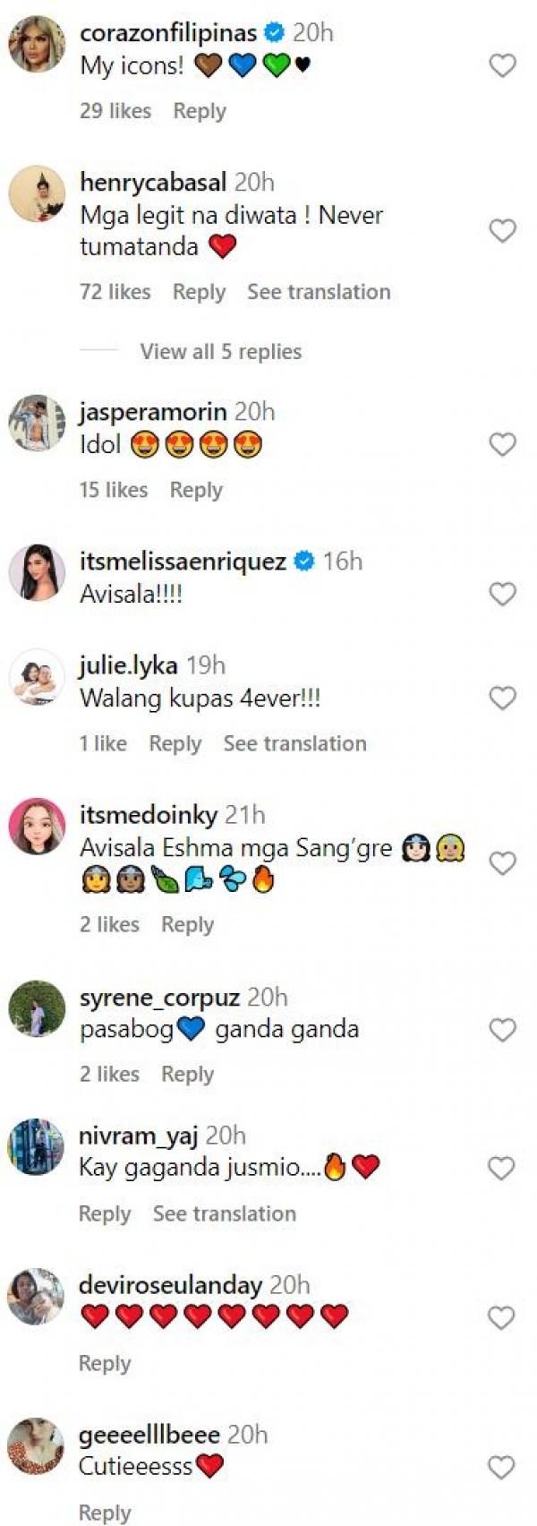Open itsmedoinky's avatar
The width and height of the screenshot is (537, 1526).
(37, 826)
